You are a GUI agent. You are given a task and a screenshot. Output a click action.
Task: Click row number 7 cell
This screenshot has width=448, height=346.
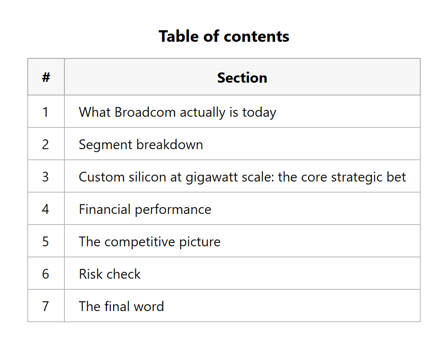pyautogui.click(x=46, y=306)
